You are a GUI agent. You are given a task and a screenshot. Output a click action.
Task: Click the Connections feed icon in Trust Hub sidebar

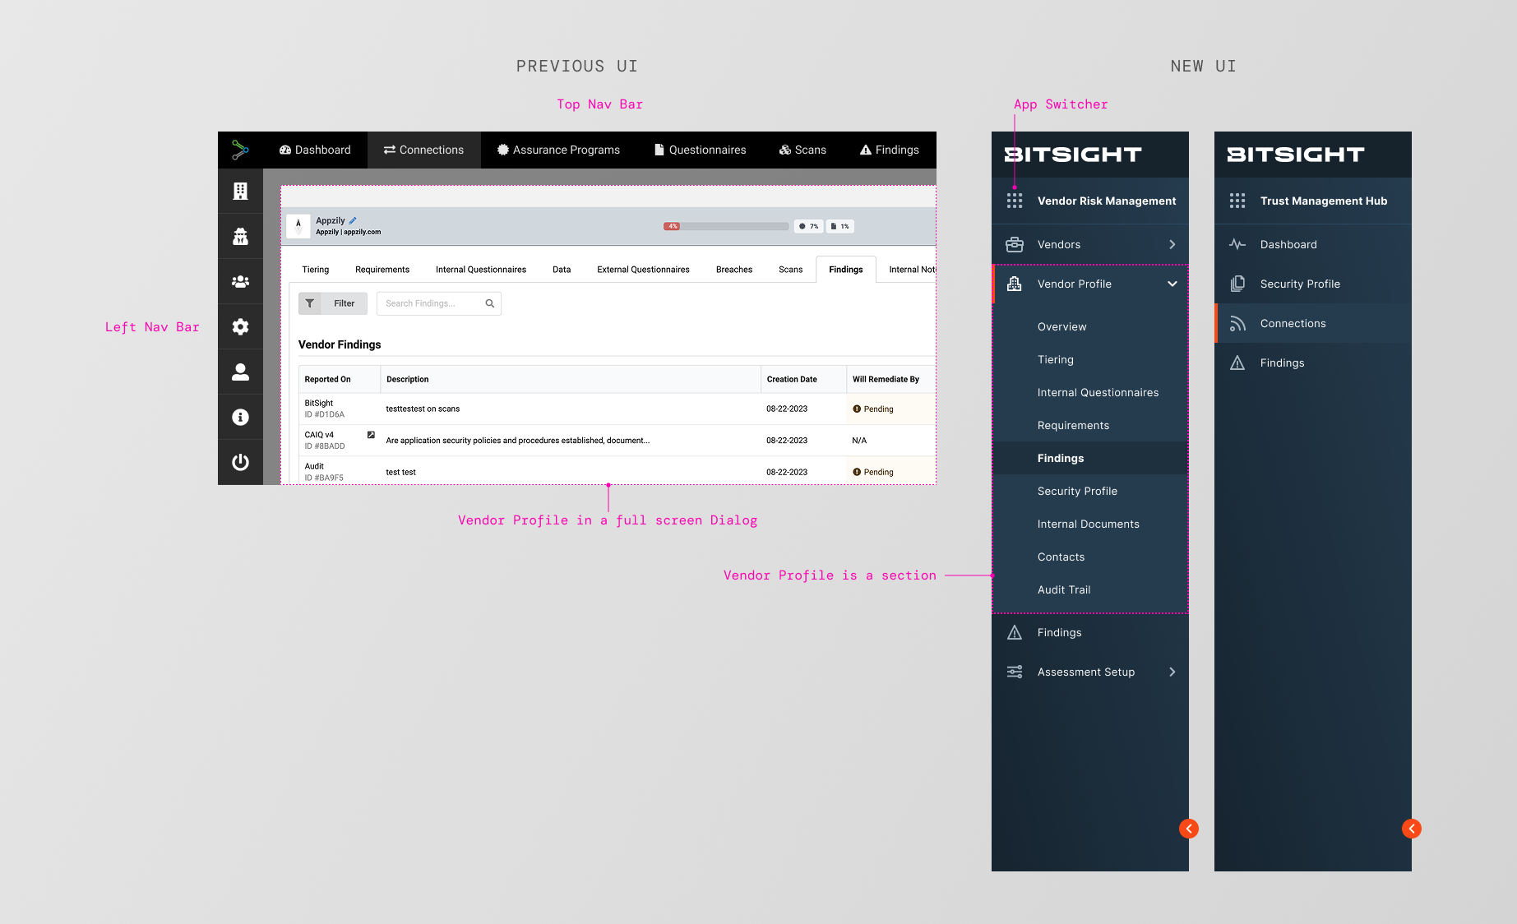(x=1237, y=323)
